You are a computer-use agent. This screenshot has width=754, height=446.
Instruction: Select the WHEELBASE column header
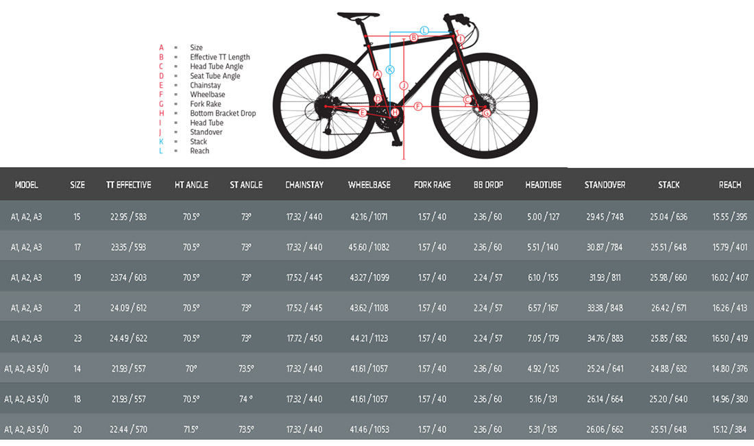click(x=369, y=185)
